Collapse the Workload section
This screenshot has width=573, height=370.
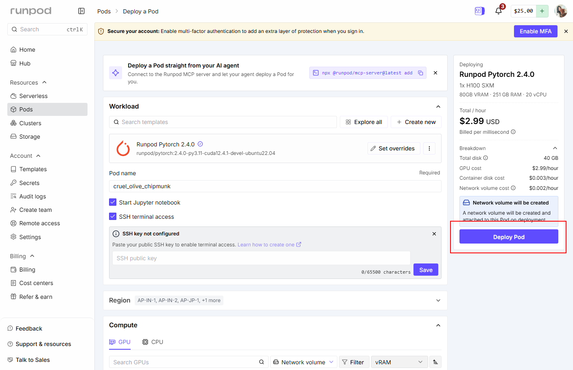click(438, 107)
